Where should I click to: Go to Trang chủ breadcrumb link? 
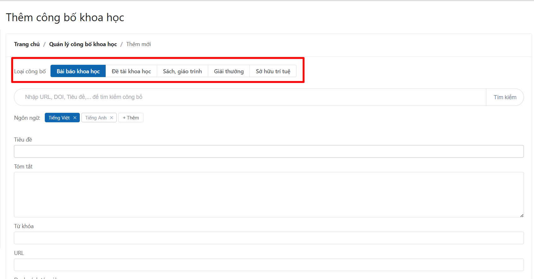[27, 44]
